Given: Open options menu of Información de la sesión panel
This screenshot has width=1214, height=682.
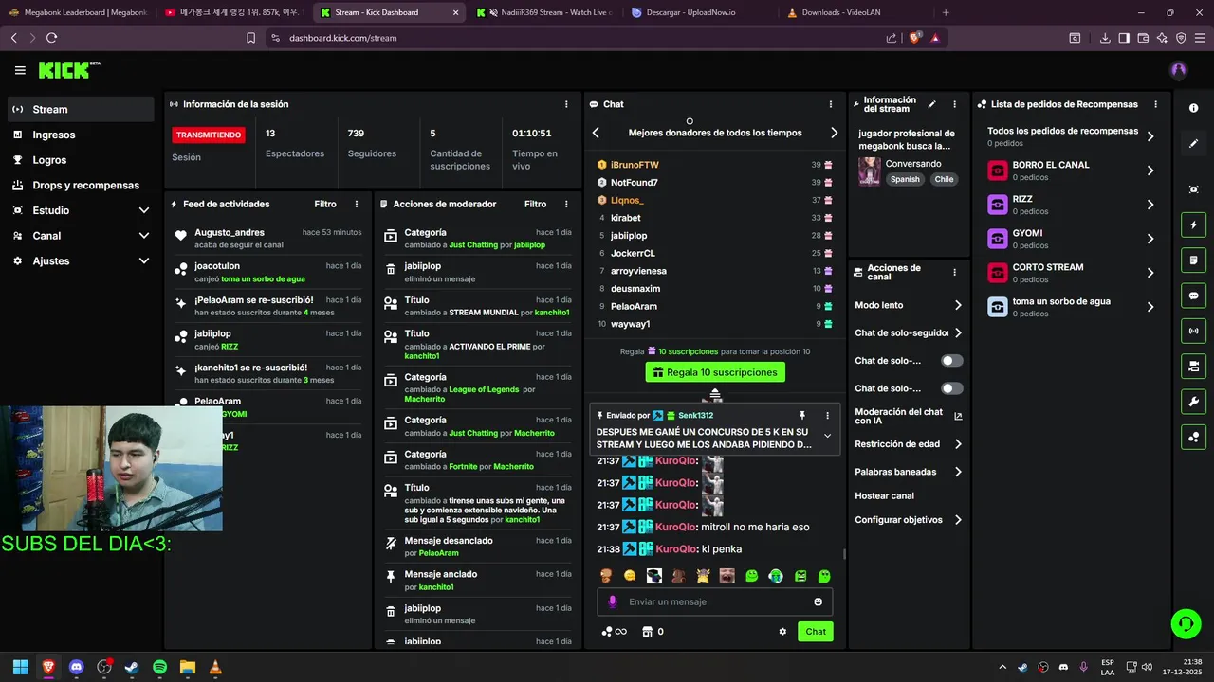Looking at the screenshot, I should (x=566, y=104).
